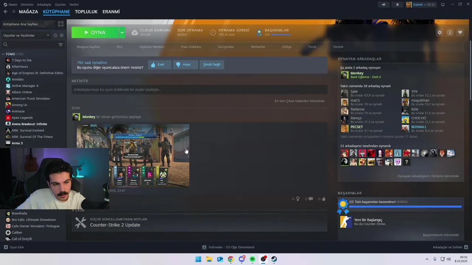Viewport: 472px width, 265px height.
Task: Switch to Big Picture mode monitor icon
Action: point(442,4)
